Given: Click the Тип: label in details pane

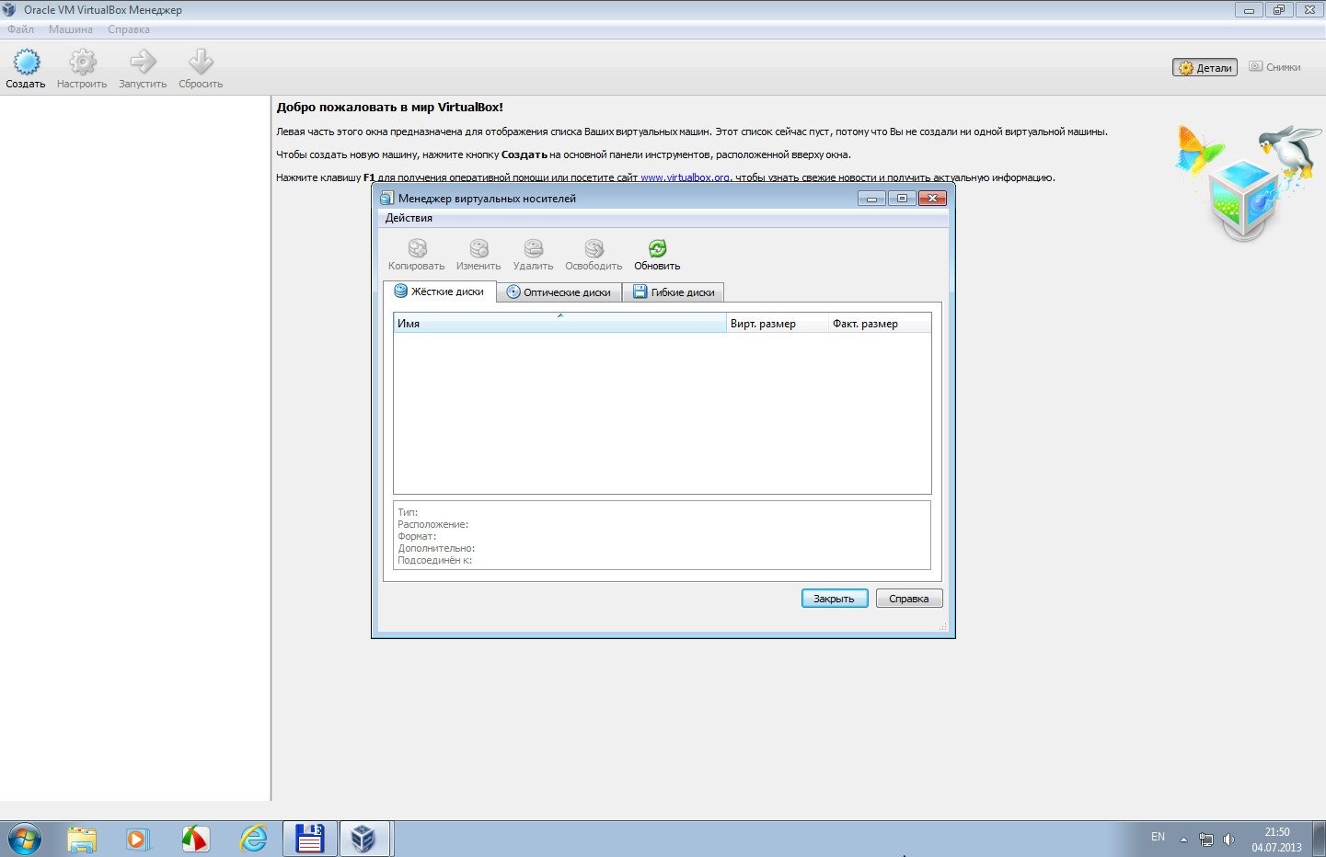Looking at the screenshot, I should [408, 512].
